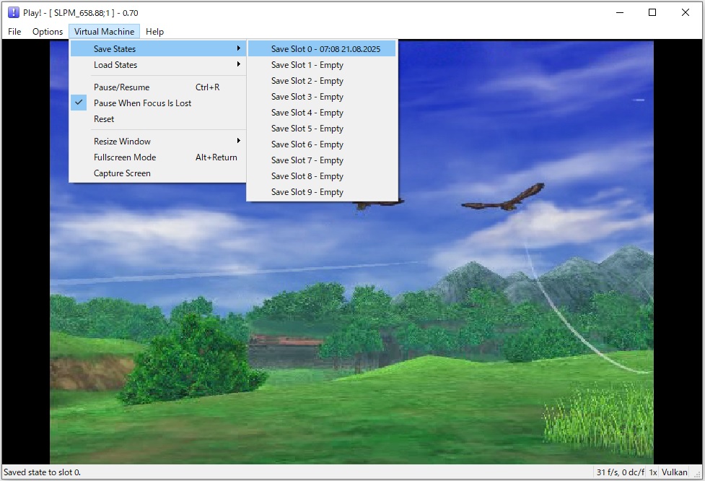Save to Slot 0 dated 21.08.2025
The width and height of the screenshot is (705, 481).
point(322,48)
